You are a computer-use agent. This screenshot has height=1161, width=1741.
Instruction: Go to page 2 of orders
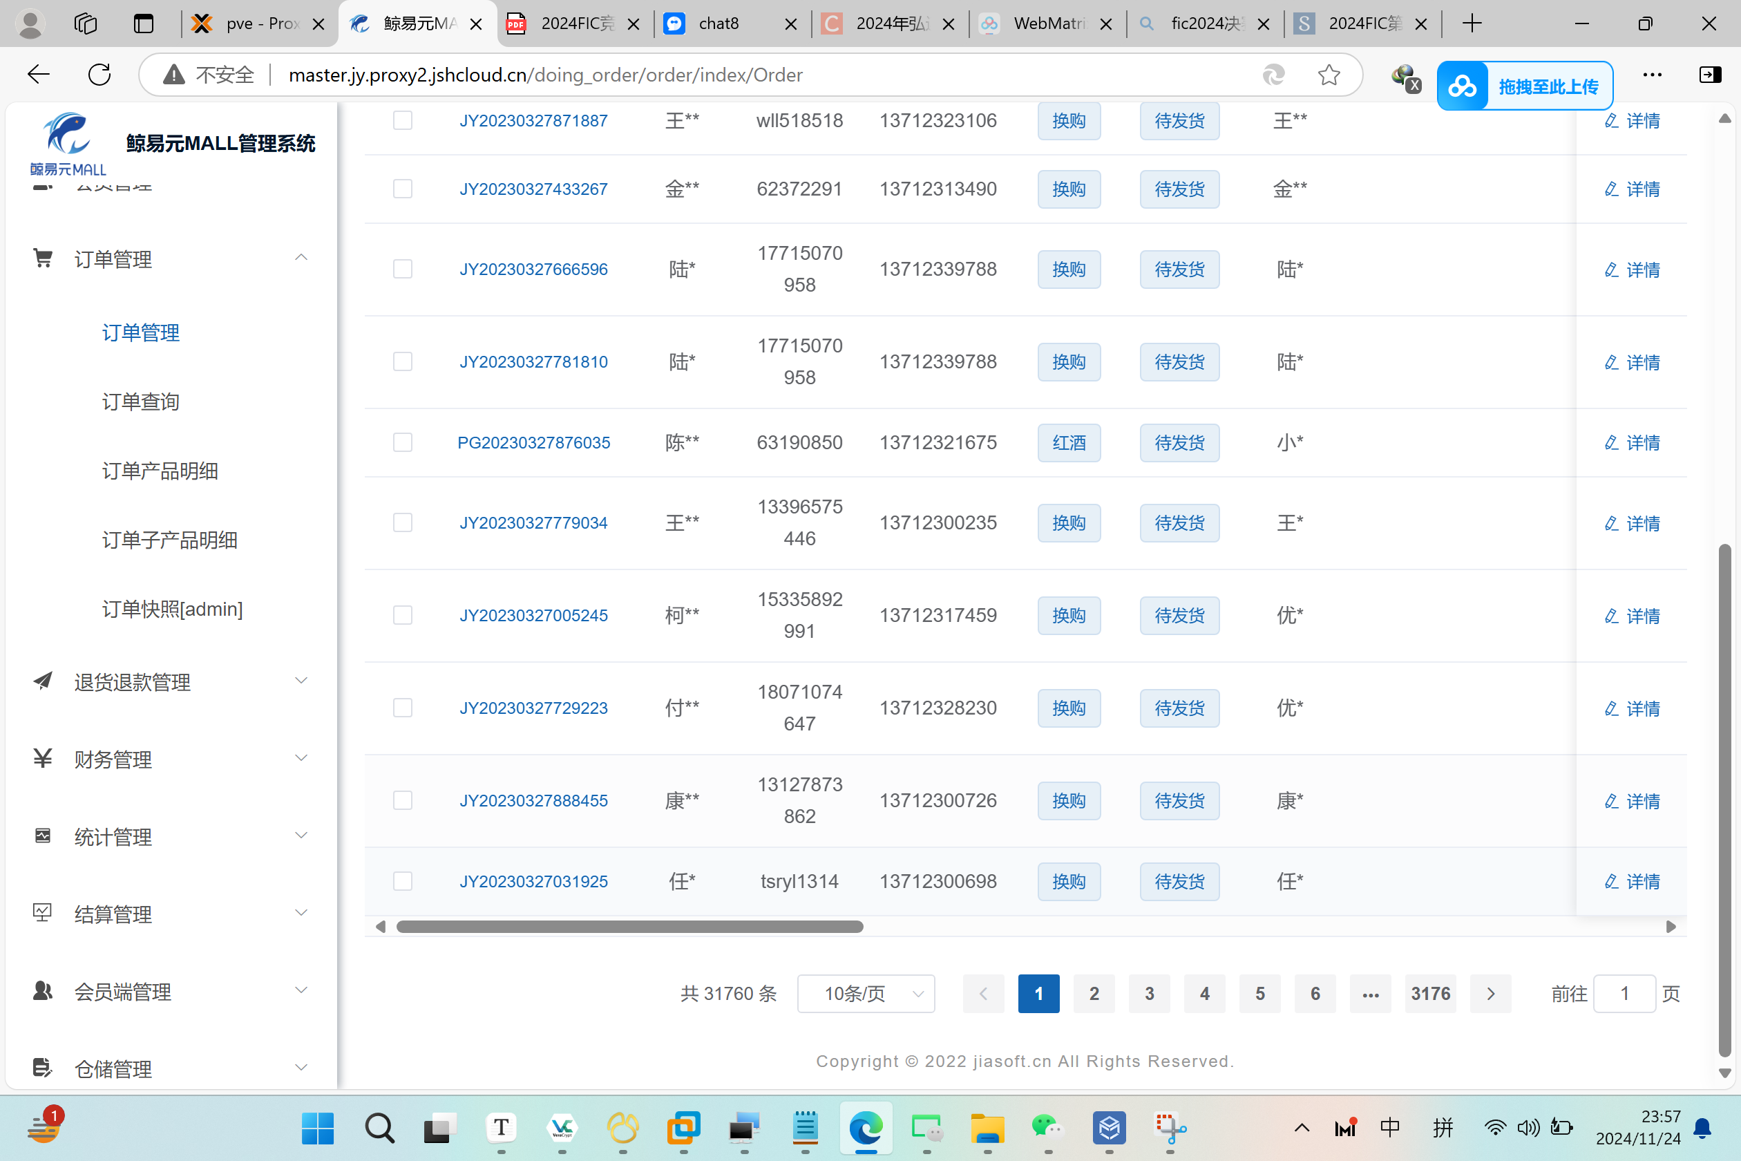(x=1094, y=994)
